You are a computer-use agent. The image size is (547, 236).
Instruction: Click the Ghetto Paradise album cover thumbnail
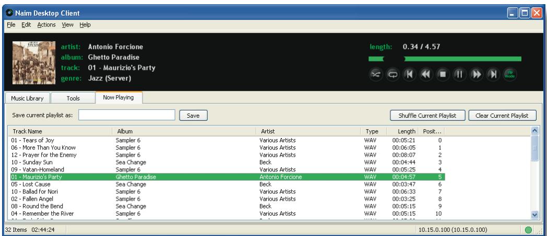(x=34, y=63)
